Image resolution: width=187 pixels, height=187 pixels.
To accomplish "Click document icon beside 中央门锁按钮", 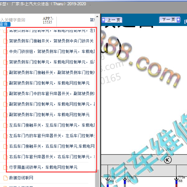I will point(5,52).
